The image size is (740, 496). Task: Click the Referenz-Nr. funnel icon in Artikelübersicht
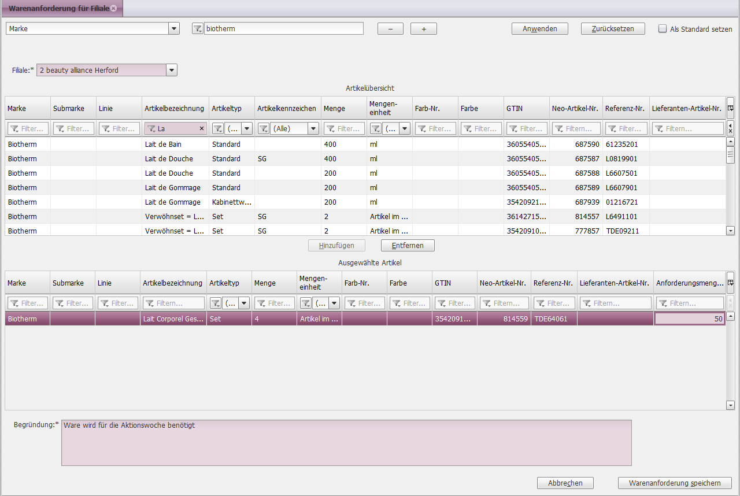click(612, 129)
